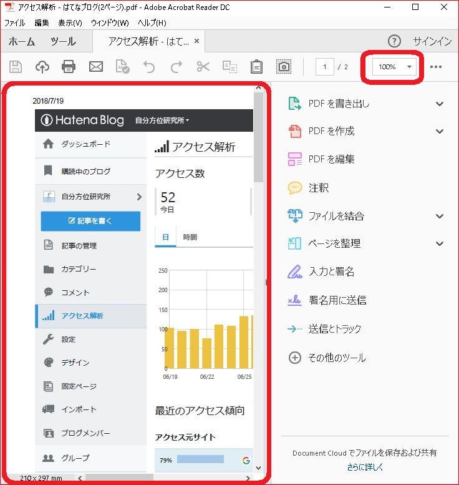Open more toolbar options via the three dots
The image size is (459, 485).
(x=436, y=67)
